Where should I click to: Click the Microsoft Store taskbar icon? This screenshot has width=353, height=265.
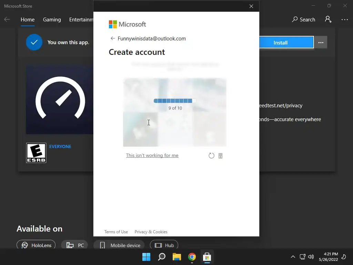(207, 257)
